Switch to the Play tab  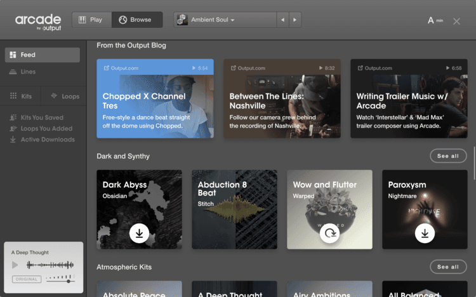coord(91,20)
